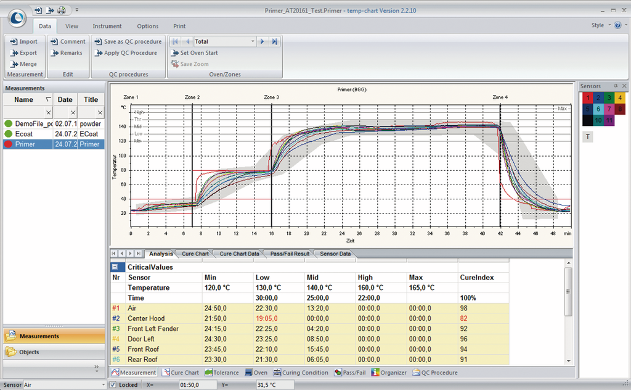631x390 pixels.
Task: Click the Merge measurements icon
Action: tap(14, 64)
